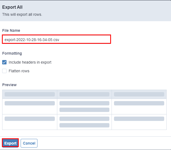
Task: Click the "This will export all rows" description
Action: click(x=22, y=14)
